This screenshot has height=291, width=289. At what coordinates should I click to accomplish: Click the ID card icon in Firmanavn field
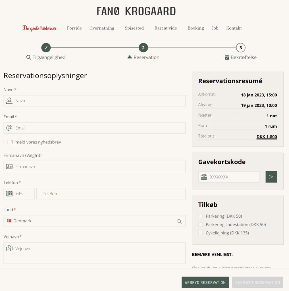(x=9, y=167)
